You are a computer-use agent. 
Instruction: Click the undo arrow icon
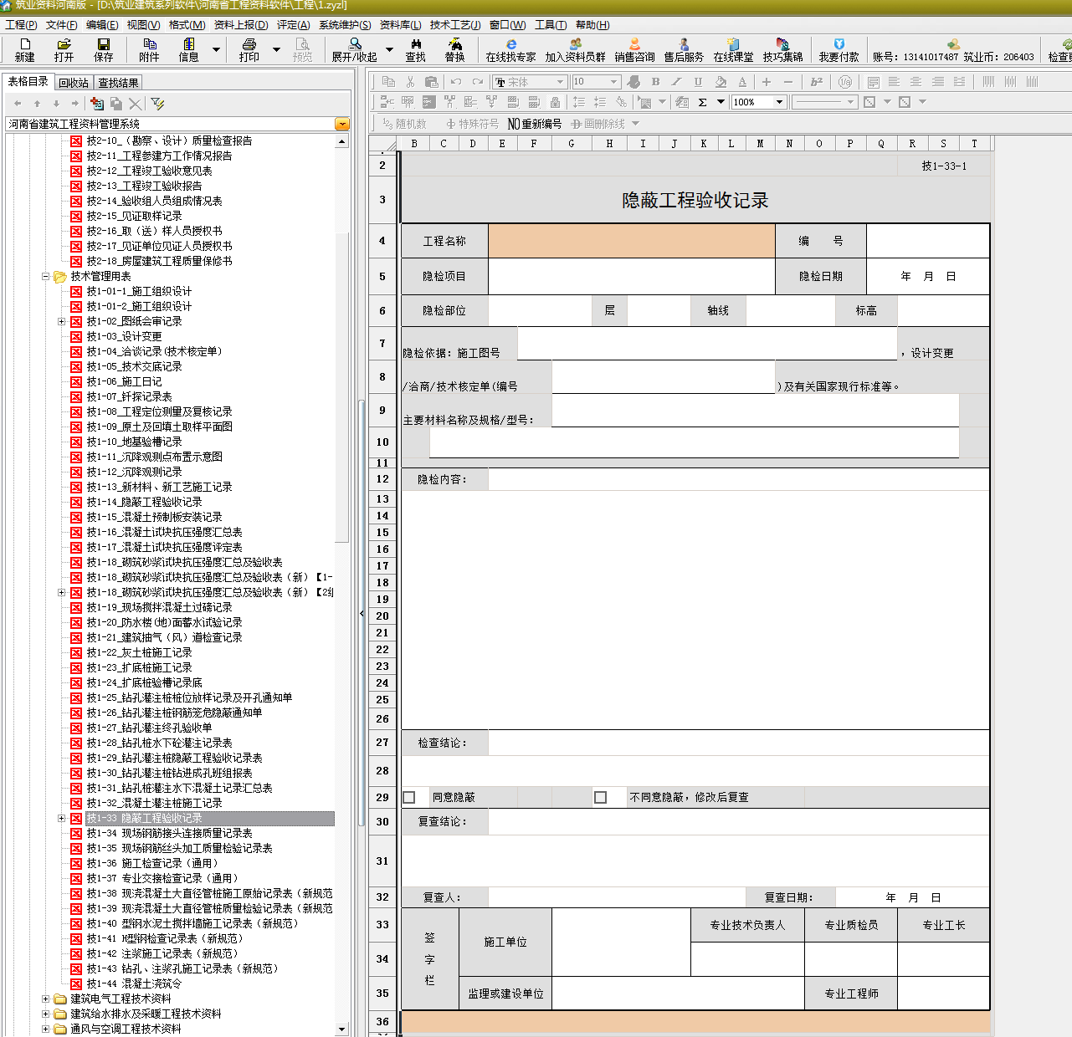coord(456,81)
